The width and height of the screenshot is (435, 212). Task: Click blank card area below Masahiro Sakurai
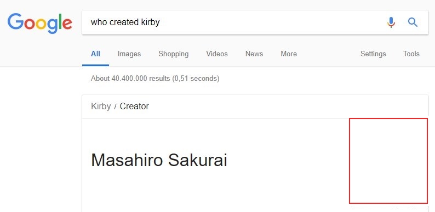[x=215, y=191]
